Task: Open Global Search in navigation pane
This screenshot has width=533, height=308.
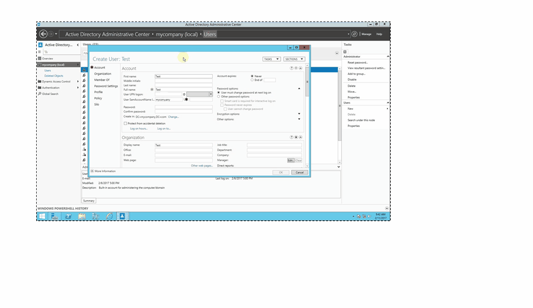Action: [x=50, y=94]
